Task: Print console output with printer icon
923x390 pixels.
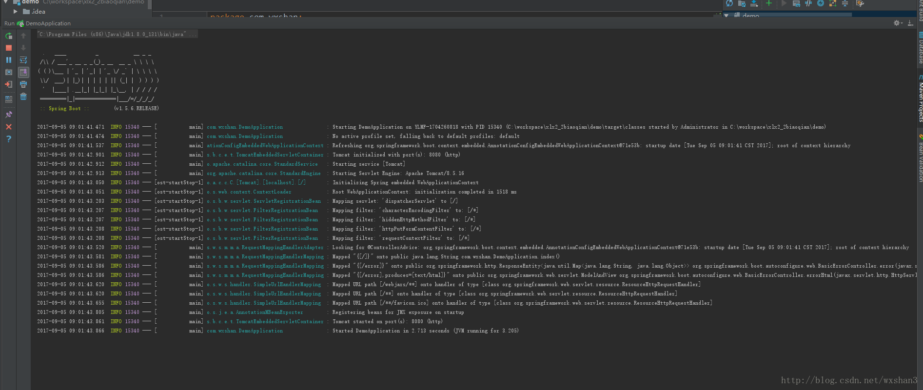Action: click(23, 84)
